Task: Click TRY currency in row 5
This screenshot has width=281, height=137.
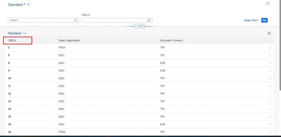Action: pyautogui.click(x=162, y=55)
